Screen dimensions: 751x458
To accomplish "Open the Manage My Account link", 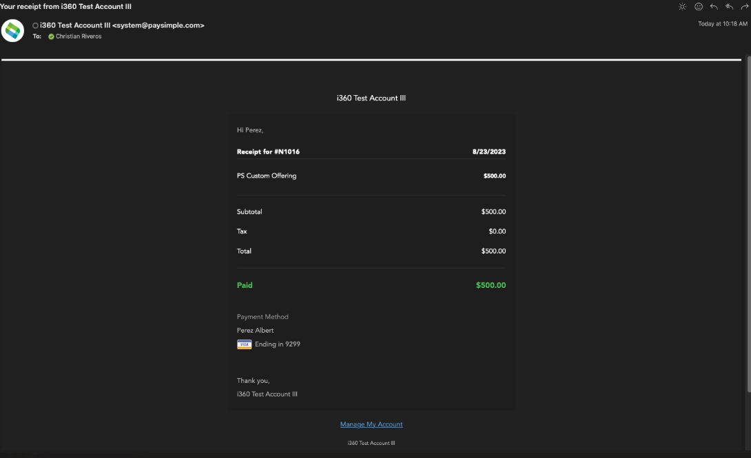I will (x=371, y=424).
